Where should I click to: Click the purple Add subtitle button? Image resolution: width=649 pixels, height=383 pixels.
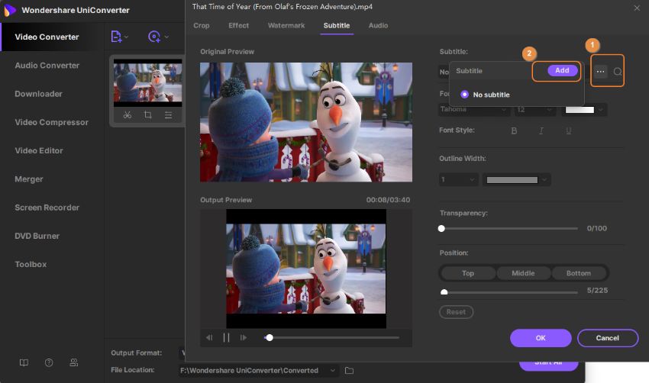(562, 70)
